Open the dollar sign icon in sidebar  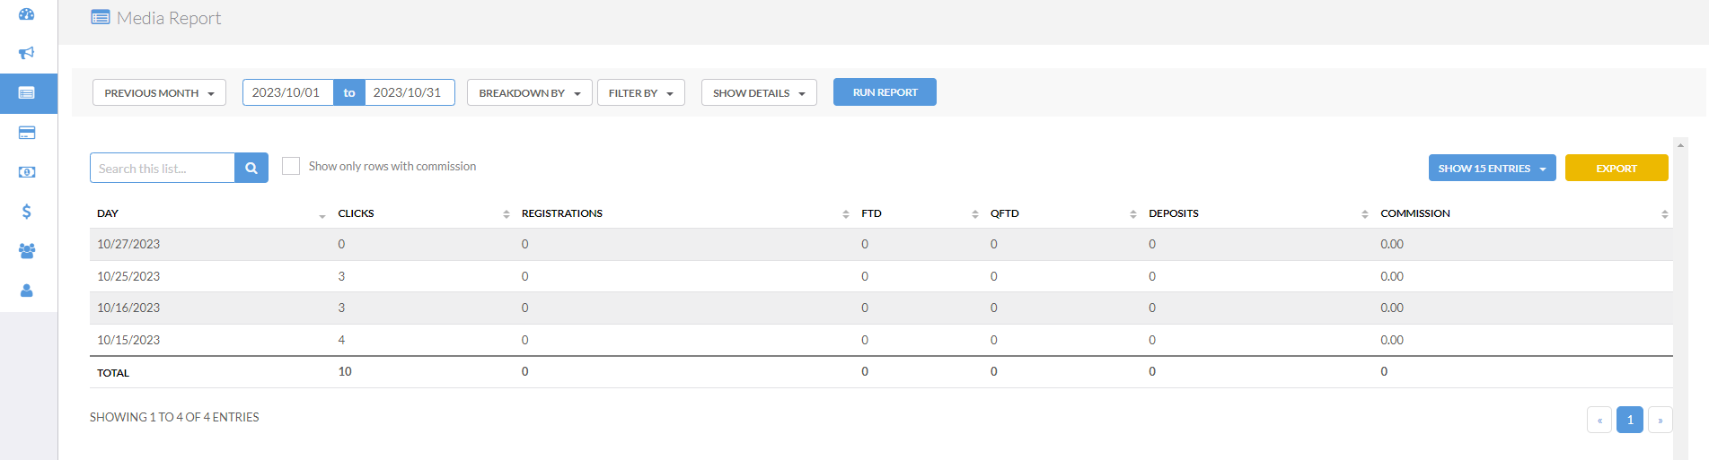pyautogui.click(x=27, y=212)
